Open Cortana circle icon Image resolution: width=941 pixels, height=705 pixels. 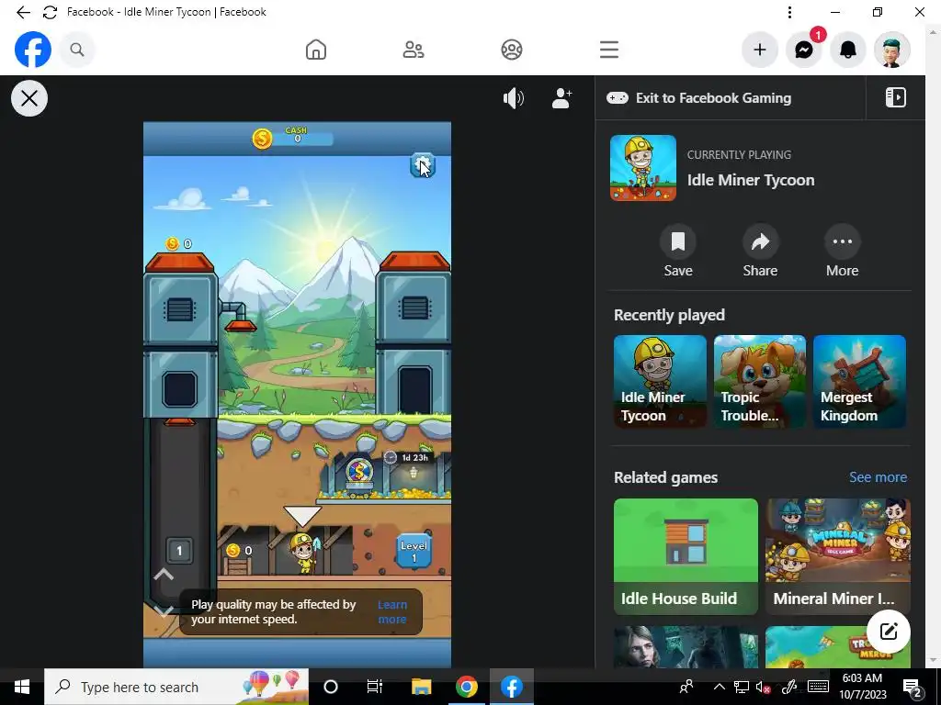click(331, 687)
